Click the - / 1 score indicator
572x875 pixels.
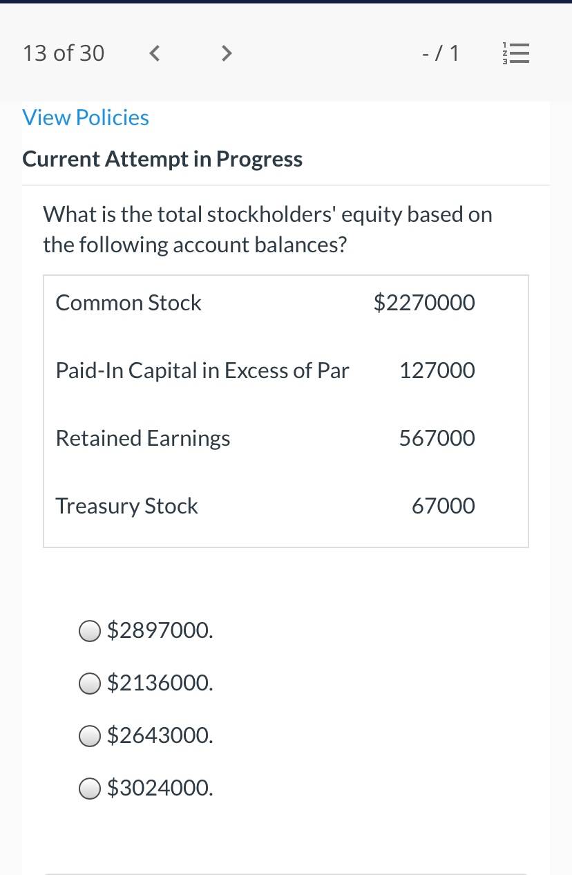coord(440,53)
